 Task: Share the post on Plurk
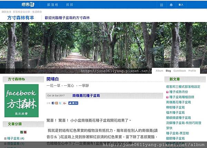coord(57,103)
